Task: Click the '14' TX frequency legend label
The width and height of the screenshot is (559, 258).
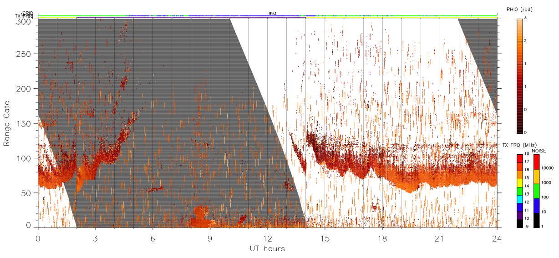Action: [x=527, y=186]
